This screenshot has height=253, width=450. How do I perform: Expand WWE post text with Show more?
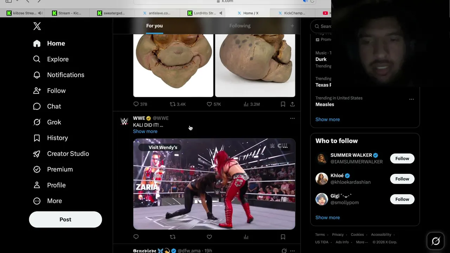[145, 131]
